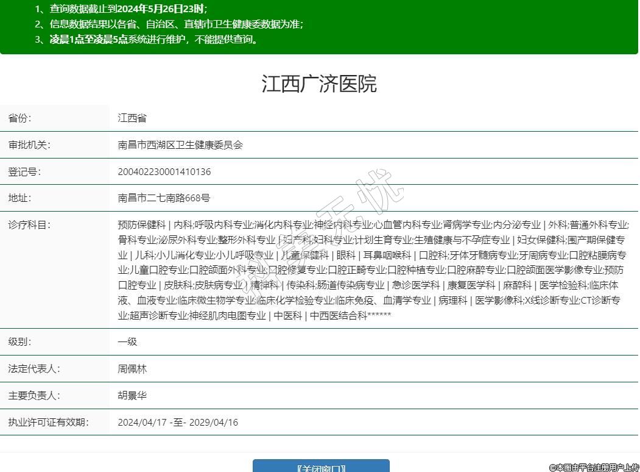Select the province value 江西省

click(132, 118)
